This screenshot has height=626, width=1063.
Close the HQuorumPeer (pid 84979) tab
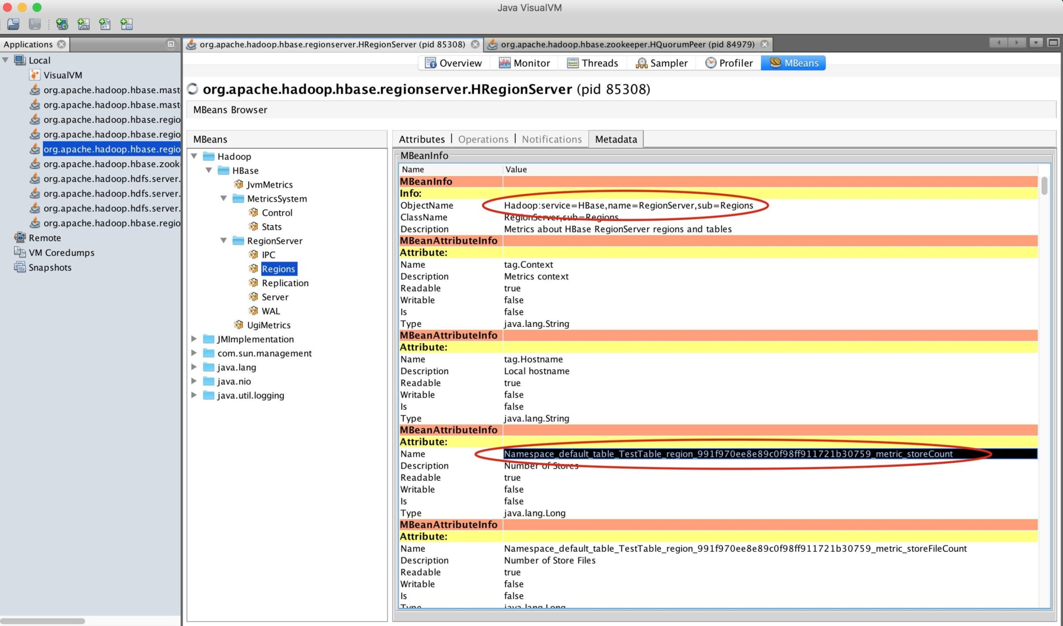pos(764,44)
